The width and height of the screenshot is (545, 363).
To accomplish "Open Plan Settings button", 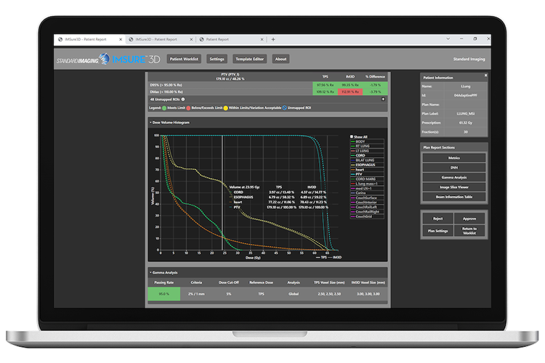I will tap(438, 231).
